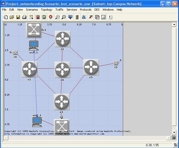This screenshot has height=148, width=179.
Task: Open the File menu
Action: coord(4,10)
